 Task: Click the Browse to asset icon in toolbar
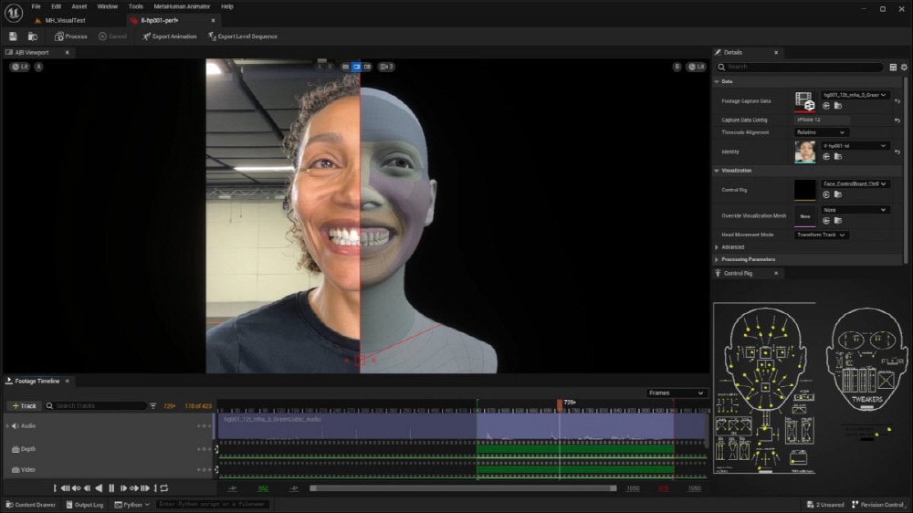coord(33,37)
